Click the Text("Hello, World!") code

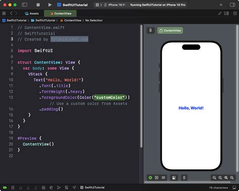(58, 80)
